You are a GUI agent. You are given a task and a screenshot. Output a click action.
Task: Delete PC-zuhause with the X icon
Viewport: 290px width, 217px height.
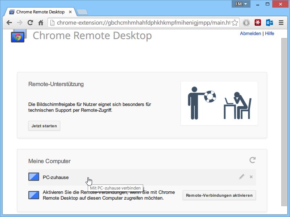tap(251, 177)
